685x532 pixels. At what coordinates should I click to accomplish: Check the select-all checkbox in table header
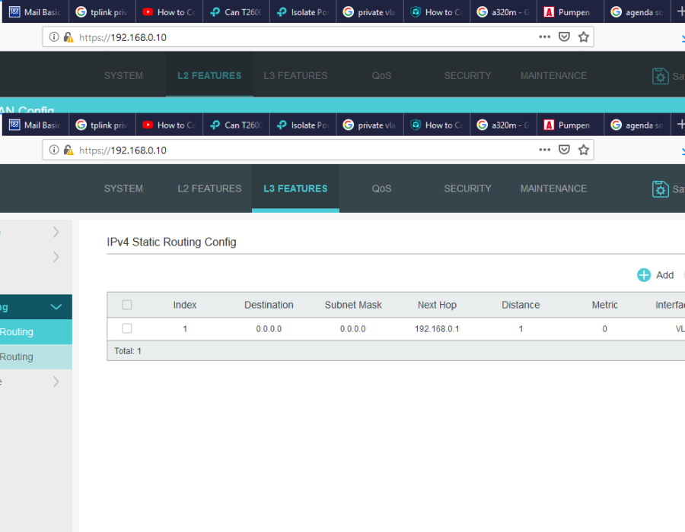(x=126, y=305)
